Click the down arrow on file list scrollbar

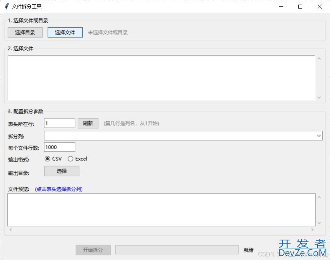(319, 98)
